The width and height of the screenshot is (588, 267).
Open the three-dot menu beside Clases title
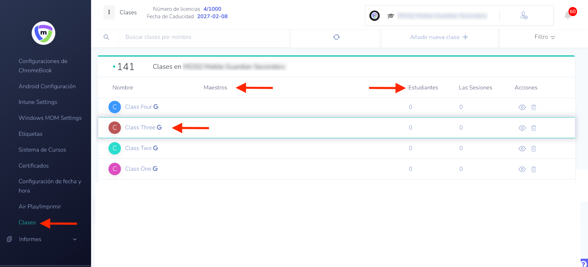109,12
